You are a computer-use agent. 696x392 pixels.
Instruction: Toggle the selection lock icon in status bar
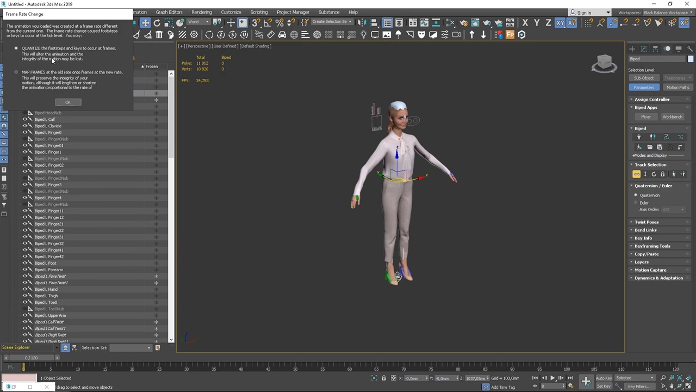pyautogui.click(x=384, y=378)
